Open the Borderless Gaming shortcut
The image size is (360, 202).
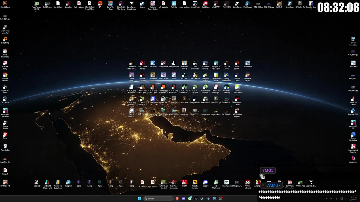[x=227, y=89]
